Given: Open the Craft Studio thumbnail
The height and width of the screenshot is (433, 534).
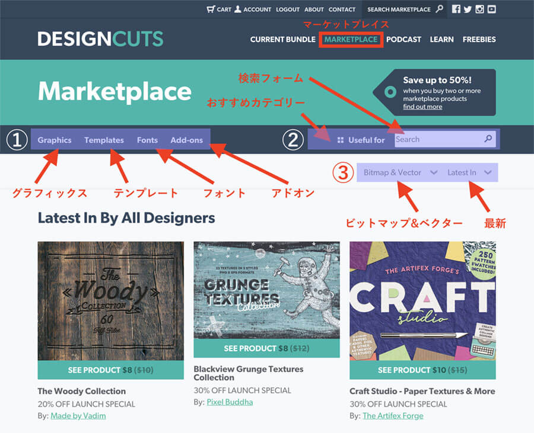Looking at the screenshot, I should (x=422, y=301).
